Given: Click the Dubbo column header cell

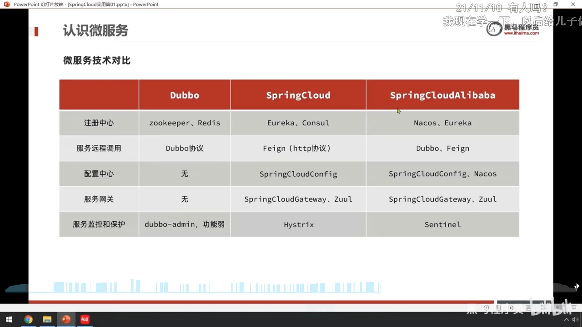Looking at the screenshot, I should click(184, 95).
